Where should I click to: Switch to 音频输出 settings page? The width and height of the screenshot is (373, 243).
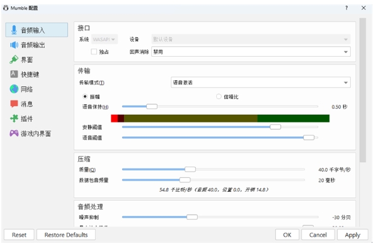(37, 45)
